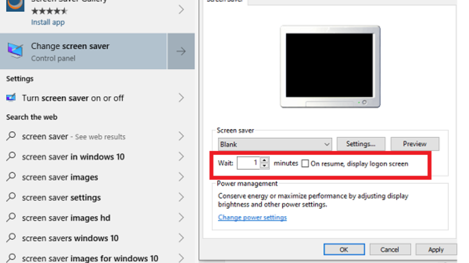This screenshot has width=469, height=263.
Task: Decrease the Wait minutes with down arrow
Action: (x=265, y=166)
